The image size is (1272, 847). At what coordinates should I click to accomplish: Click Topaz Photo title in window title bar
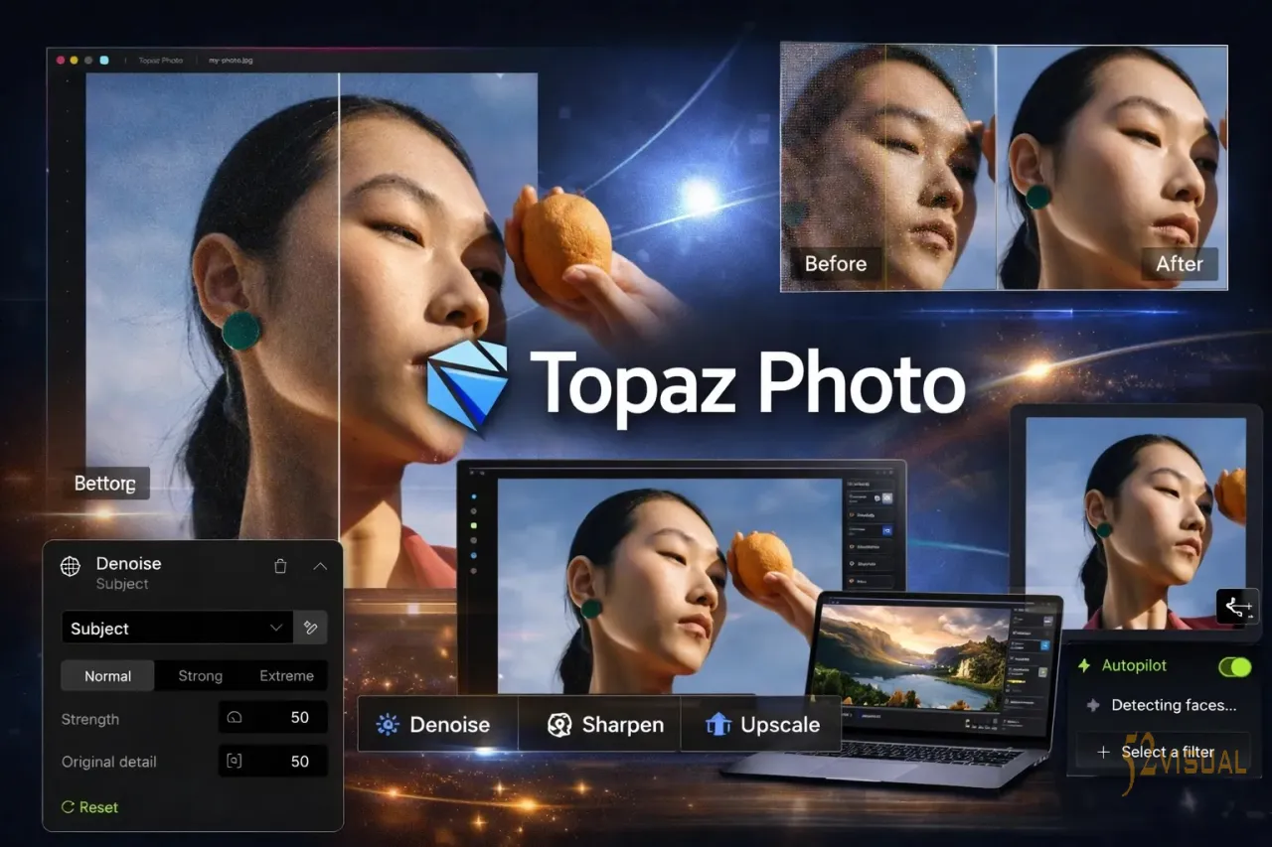(x=160, y=61)
